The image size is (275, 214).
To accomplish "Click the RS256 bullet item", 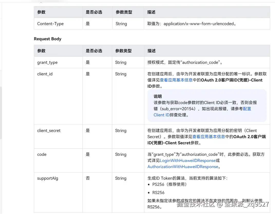I will 158,193.
